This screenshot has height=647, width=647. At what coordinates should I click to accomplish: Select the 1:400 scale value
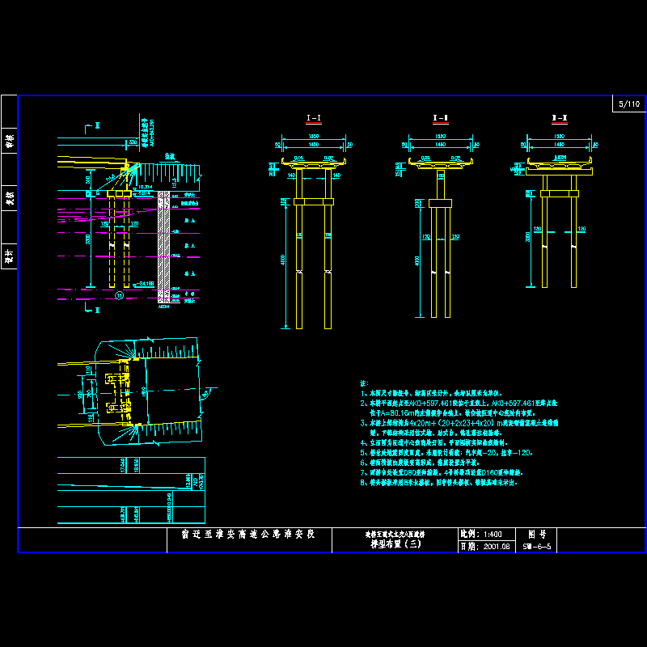(491, 535)
